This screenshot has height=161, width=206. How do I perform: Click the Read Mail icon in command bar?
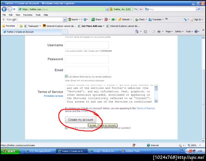153,32
